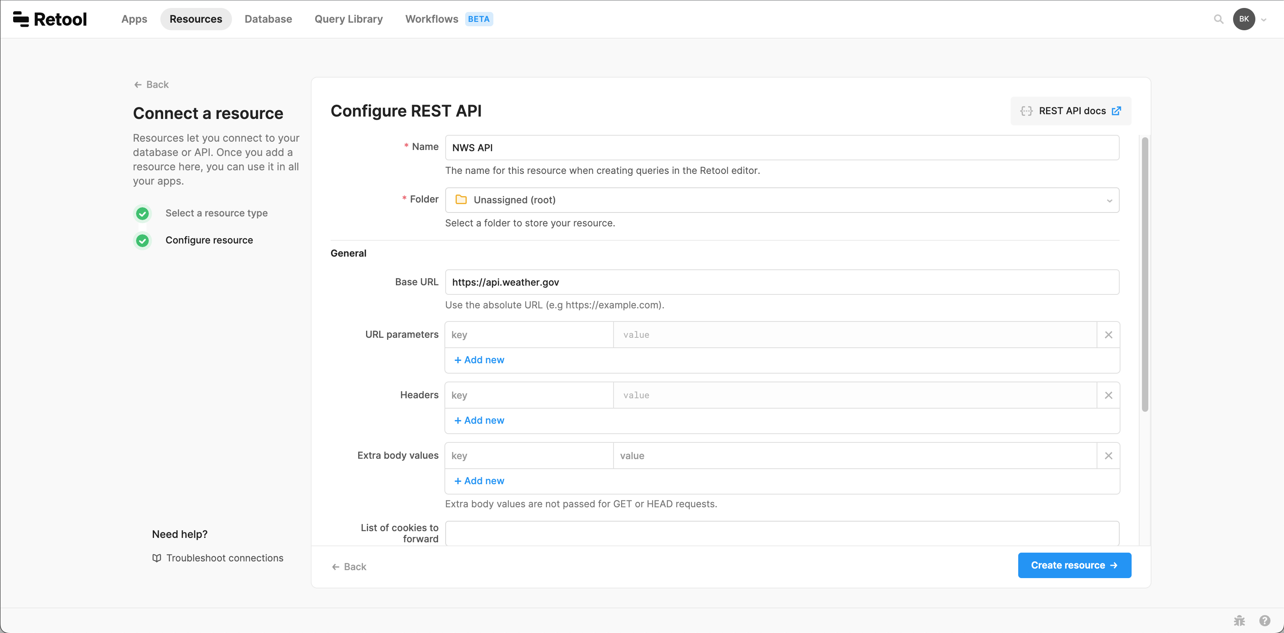1284x633 pixels.
Task: Open the account menu chevron
Action: coord(1264,20)
